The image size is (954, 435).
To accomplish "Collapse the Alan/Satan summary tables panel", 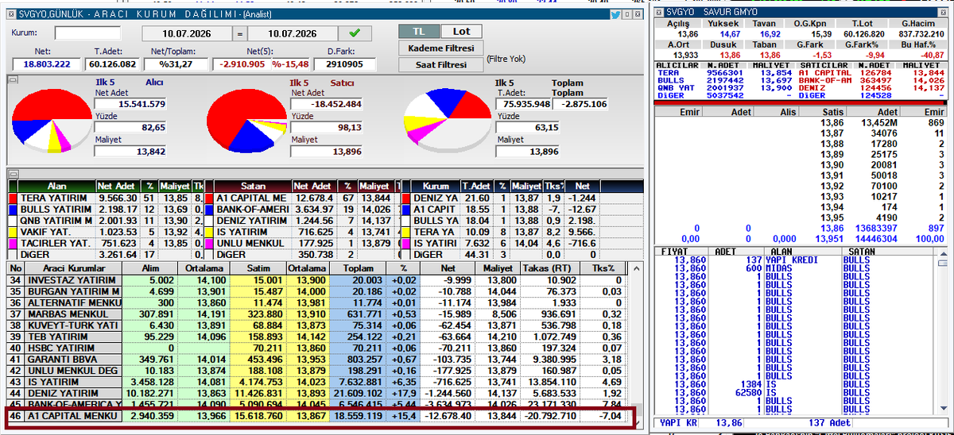I will [x=12, y=172].
